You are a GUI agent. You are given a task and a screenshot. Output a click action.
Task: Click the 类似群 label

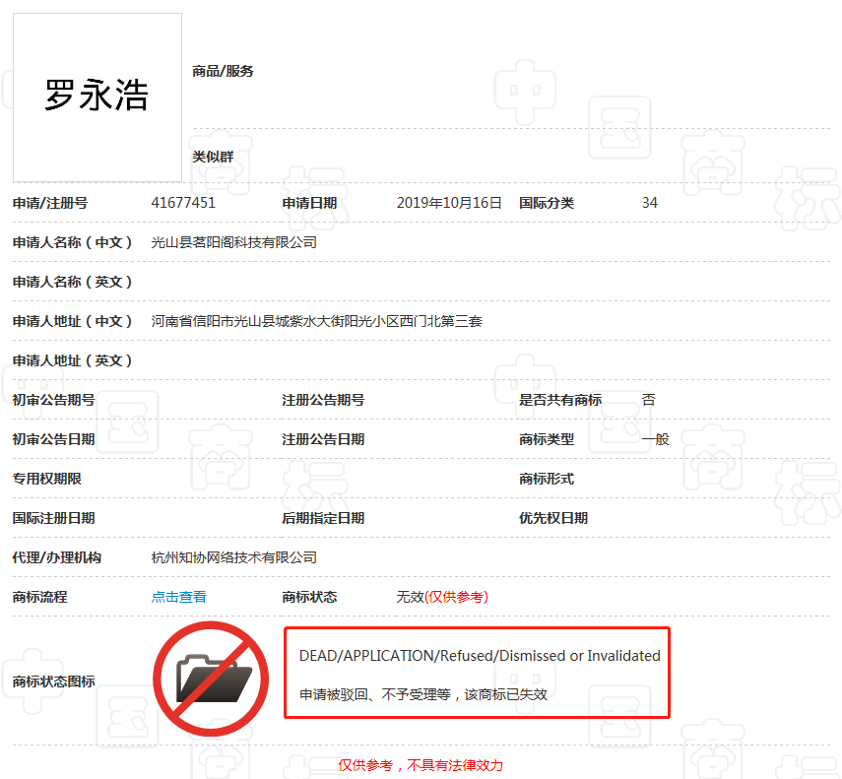click(x=213, y=157)
